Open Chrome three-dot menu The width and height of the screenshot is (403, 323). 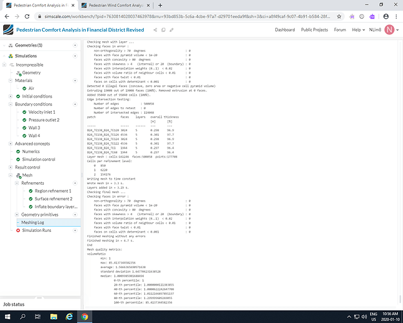[396, 17]
